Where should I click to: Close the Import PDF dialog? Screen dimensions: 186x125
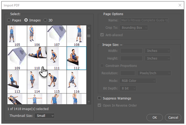click(x=180, y=5)
